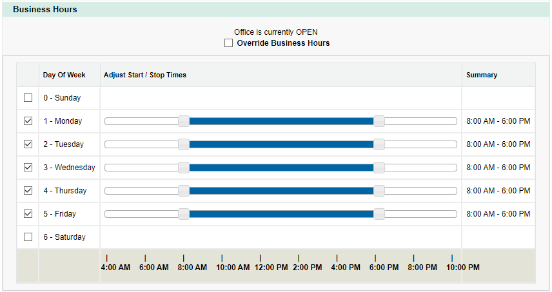Image resolution: width=552 pixels, height=292 pixels.
Task: Click Thursday's stop time slider handle
Action: [x=379, y=191]
